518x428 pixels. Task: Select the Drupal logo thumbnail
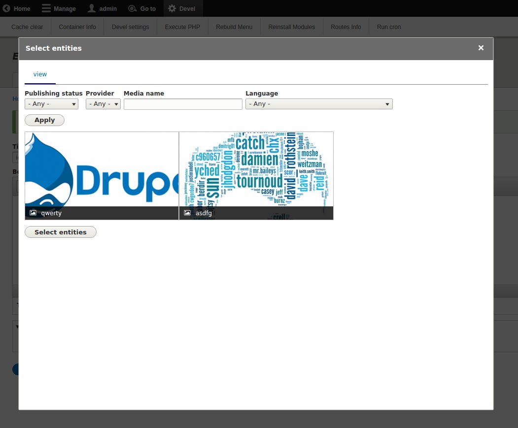tap(102, 169)
